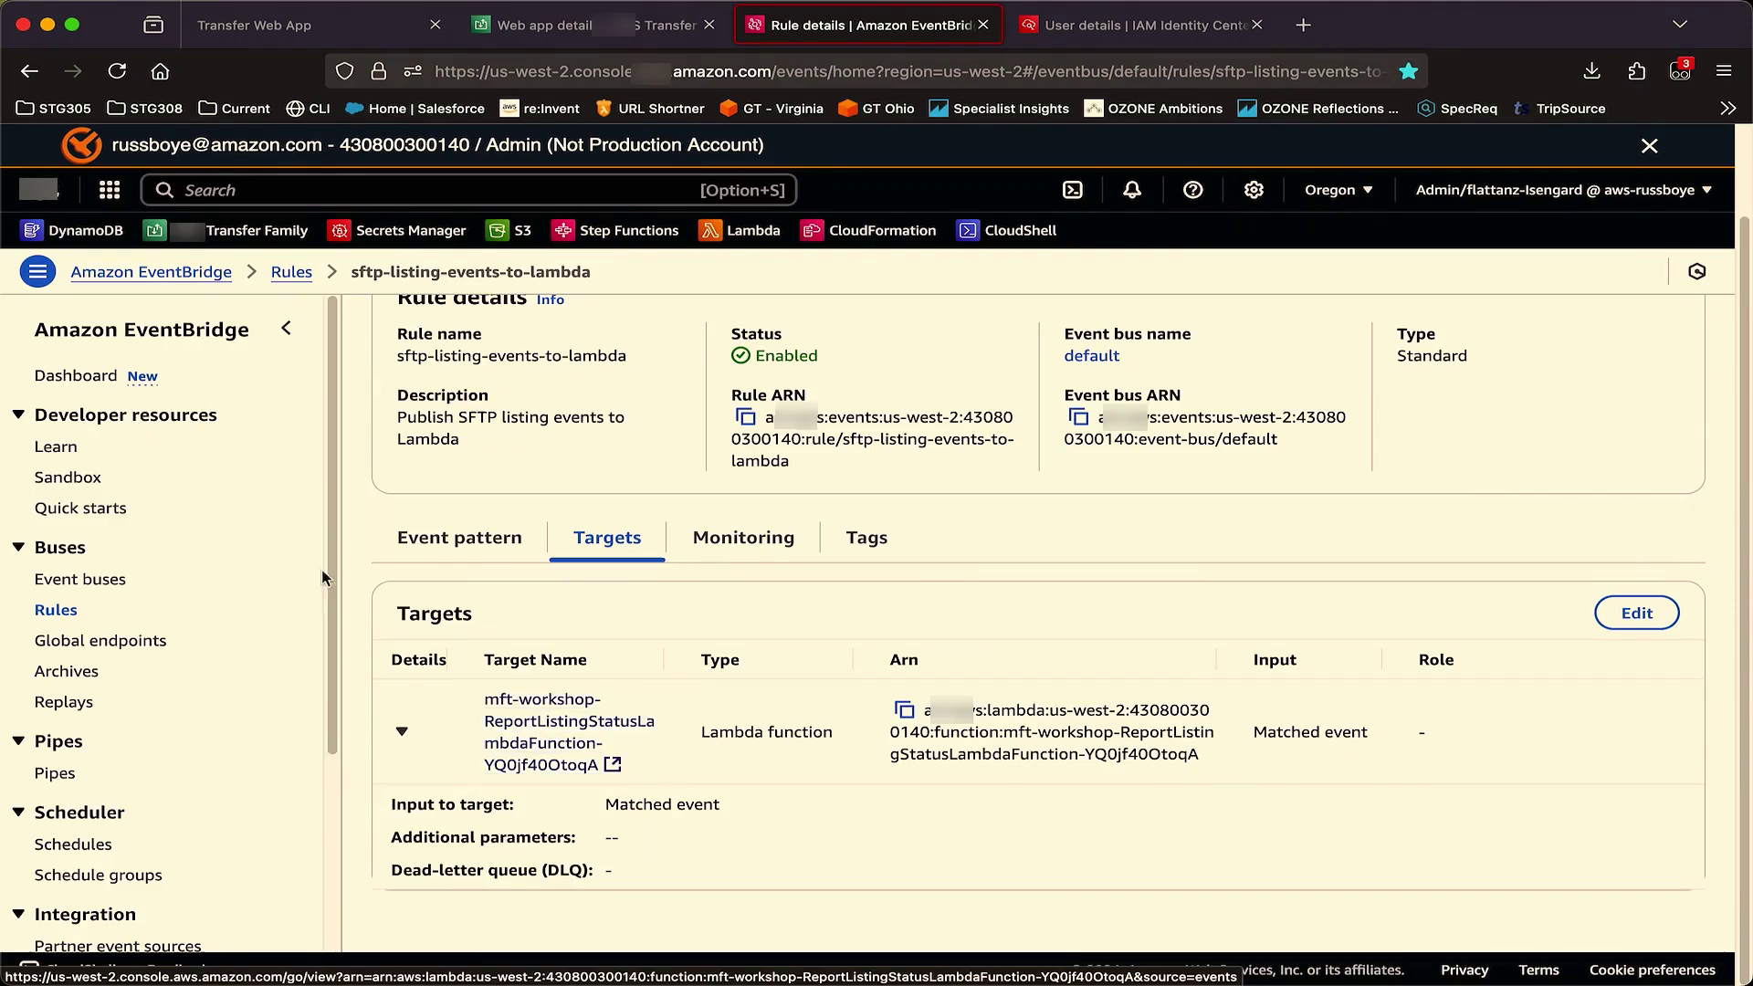Open the AWS services grid menu
The image size is (1753, 986).
[x=110, y=190]
